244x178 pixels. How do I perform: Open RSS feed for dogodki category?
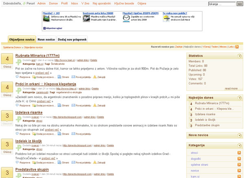(239, 158)
